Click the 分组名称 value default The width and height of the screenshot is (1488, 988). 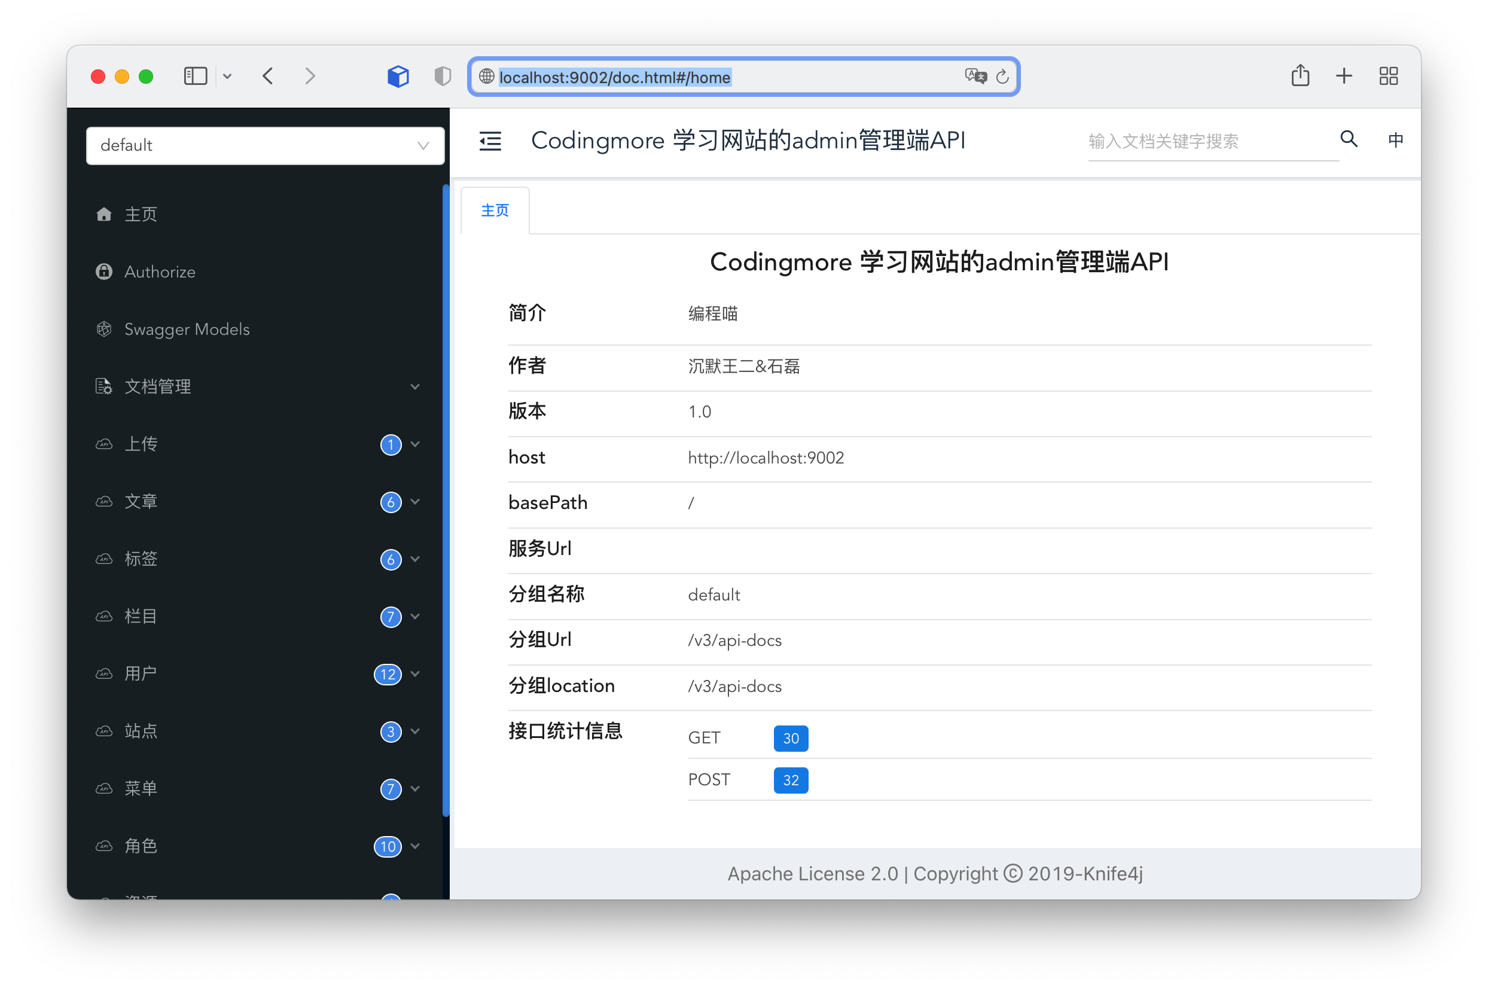tap(713, 595)
